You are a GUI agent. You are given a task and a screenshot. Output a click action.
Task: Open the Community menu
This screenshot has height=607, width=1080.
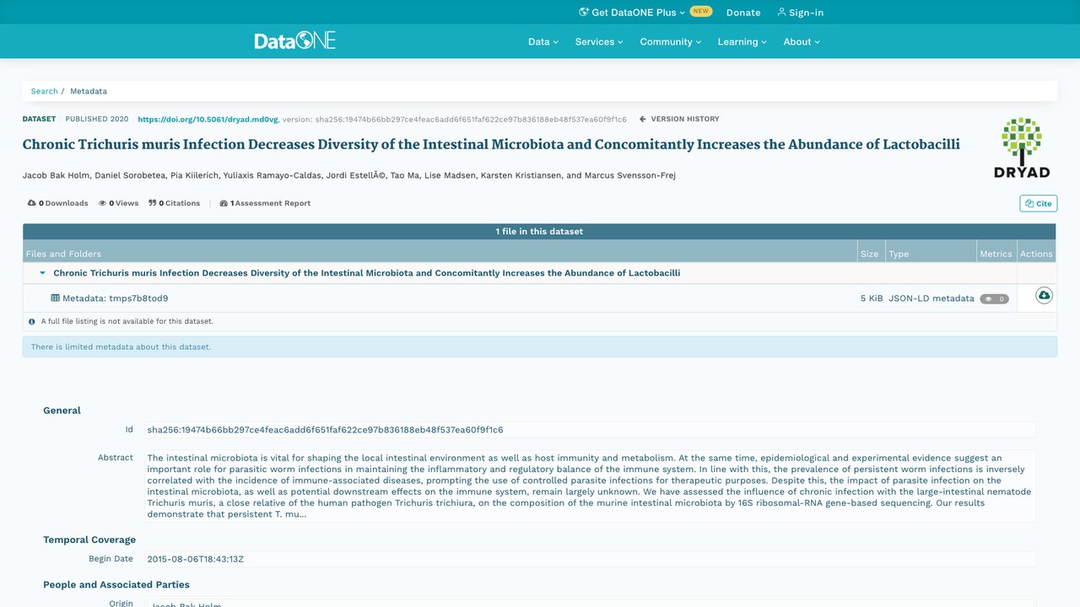point(671,41)
